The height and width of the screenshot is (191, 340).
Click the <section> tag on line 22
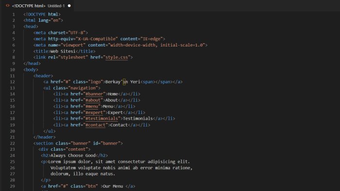click(43, 143)
